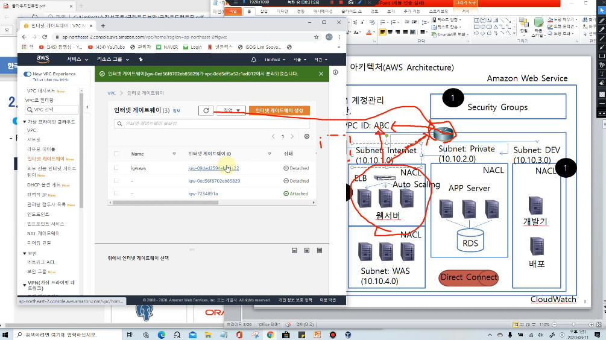
Task: Tick the checkbox for igw-0ed56f8702eb85829 row
Action: click(116, 180)
